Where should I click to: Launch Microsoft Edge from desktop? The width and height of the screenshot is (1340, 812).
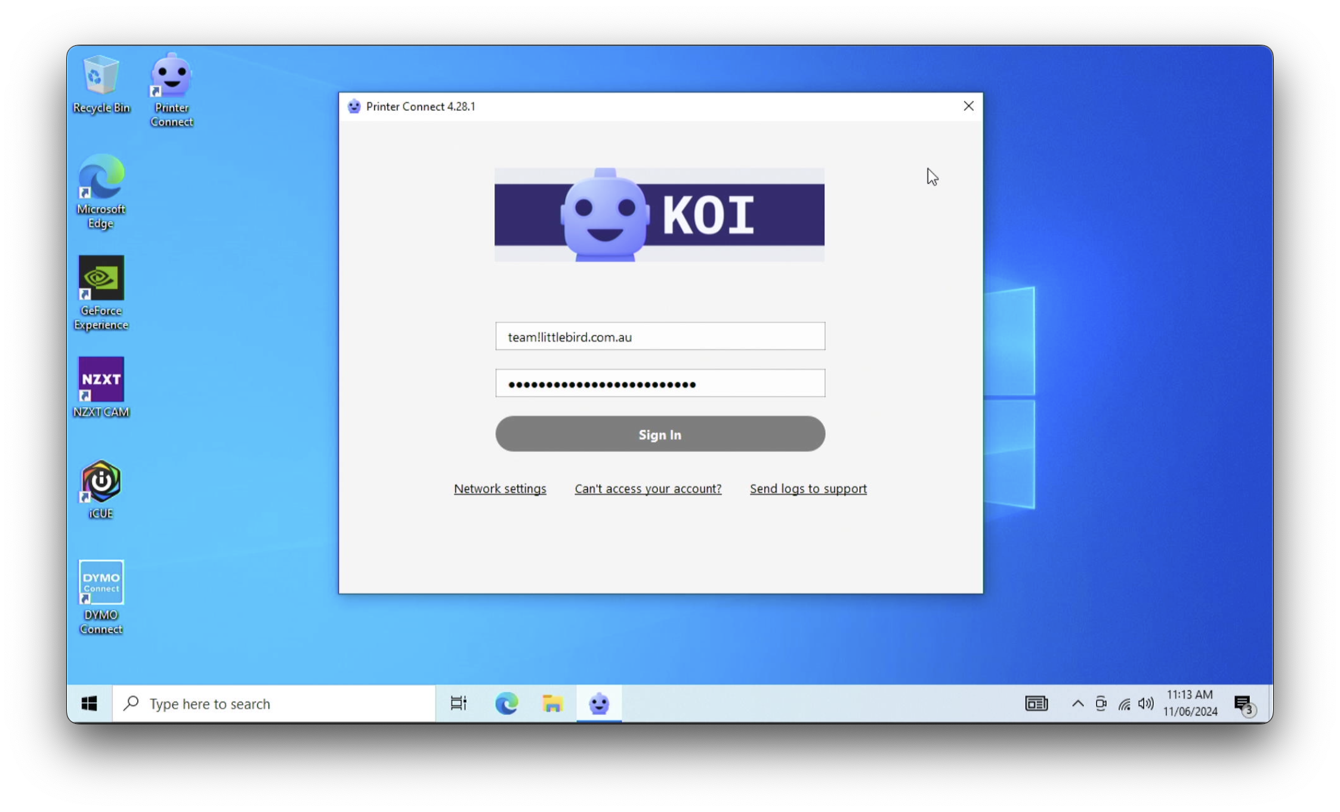click(x=101, y=190)
